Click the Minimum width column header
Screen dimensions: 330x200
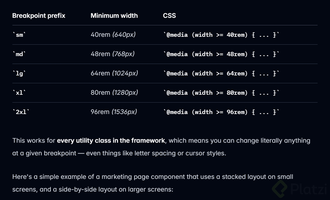[114, 16]
